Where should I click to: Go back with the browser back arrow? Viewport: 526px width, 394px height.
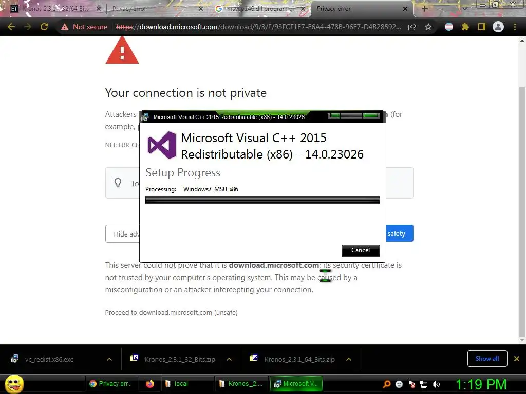[x=11, y=27]
